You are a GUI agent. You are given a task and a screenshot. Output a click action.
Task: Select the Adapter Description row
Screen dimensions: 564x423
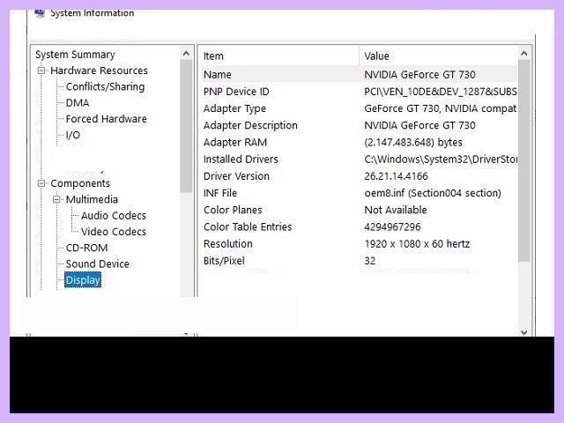tap(359, 125)
